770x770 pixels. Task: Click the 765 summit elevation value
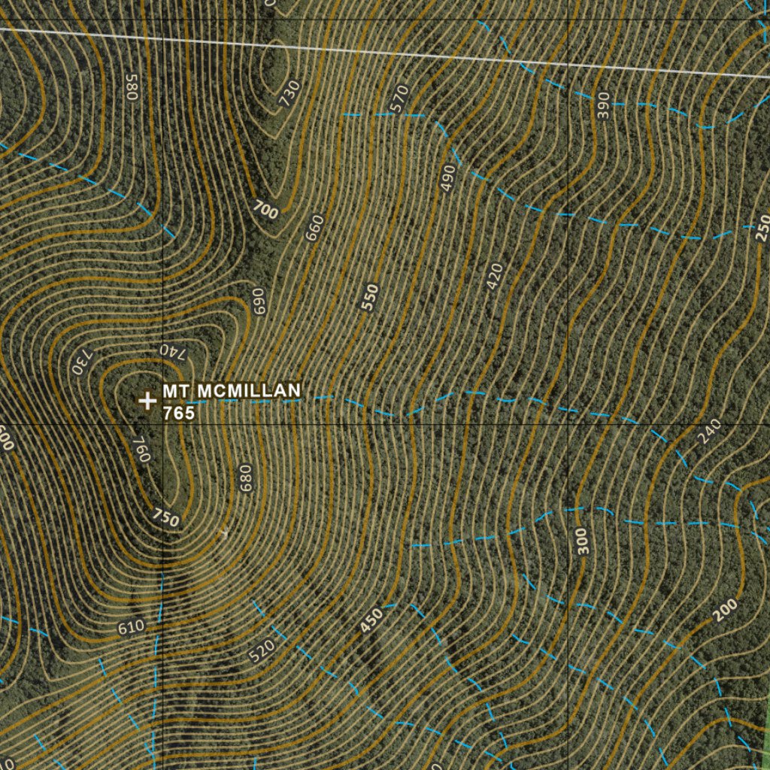pyautogui.click(x=179, y=413)
